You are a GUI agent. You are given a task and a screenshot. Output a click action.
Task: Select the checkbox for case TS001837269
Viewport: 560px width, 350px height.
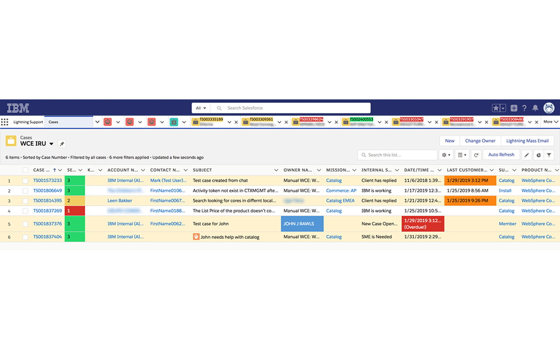[25, 211]
